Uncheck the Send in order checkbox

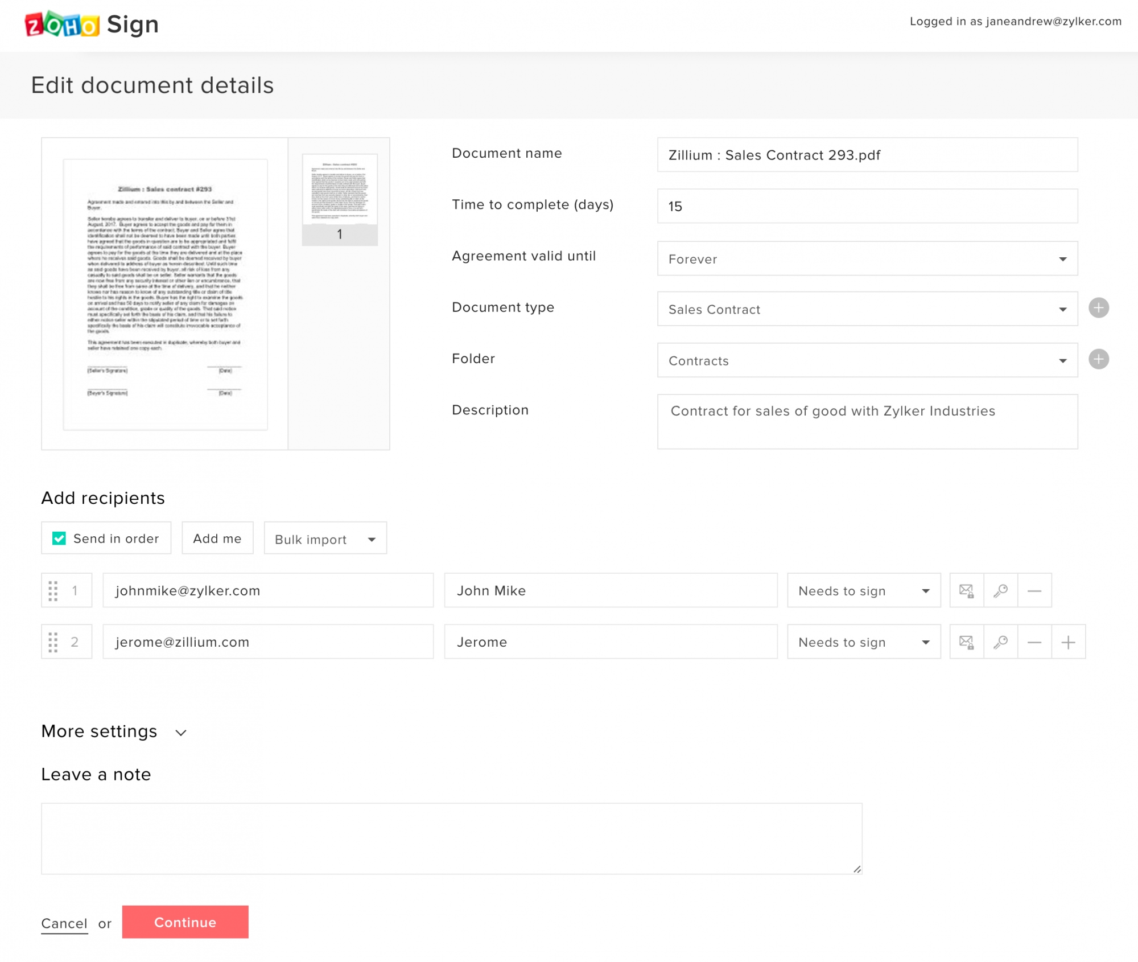[x=59, y=538]
